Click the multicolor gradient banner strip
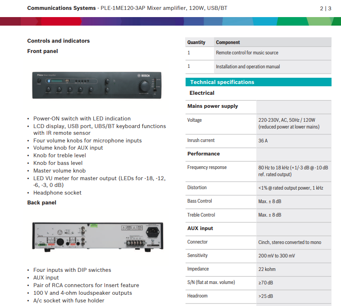The height and width of the screenshot is (306, 341). pyautogui.click(x=170, y=21)
